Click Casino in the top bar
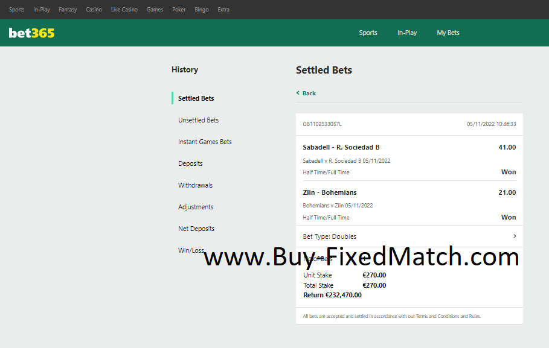 point(94,10)
